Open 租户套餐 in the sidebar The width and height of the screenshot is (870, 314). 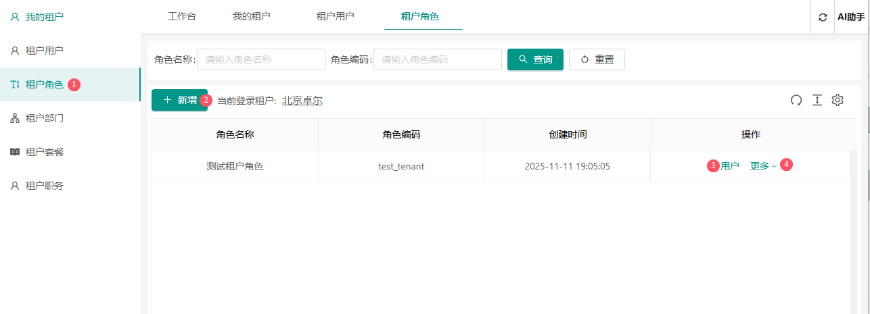44,152
